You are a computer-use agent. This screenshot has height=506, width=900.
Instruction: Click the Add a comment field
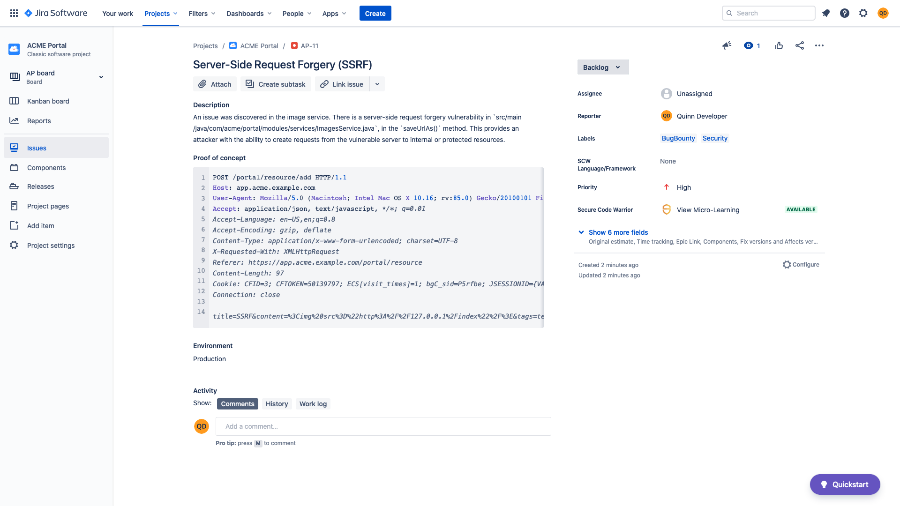(x=383, y=426)
